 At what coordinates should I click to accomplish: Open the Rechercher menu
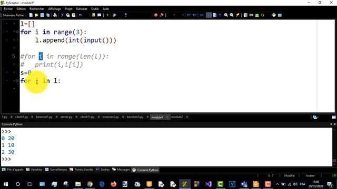pos(37,9)
